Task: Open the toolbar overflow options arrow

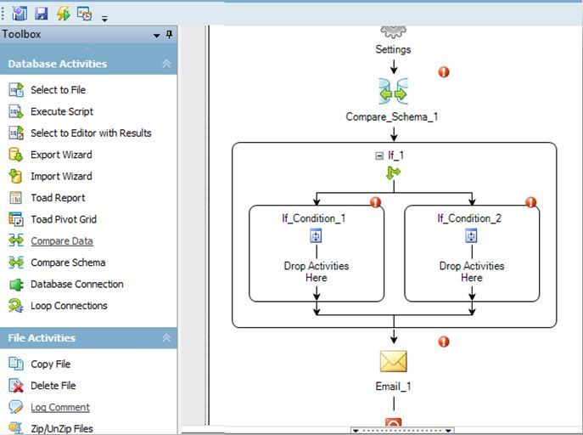Action: point(104,18)
